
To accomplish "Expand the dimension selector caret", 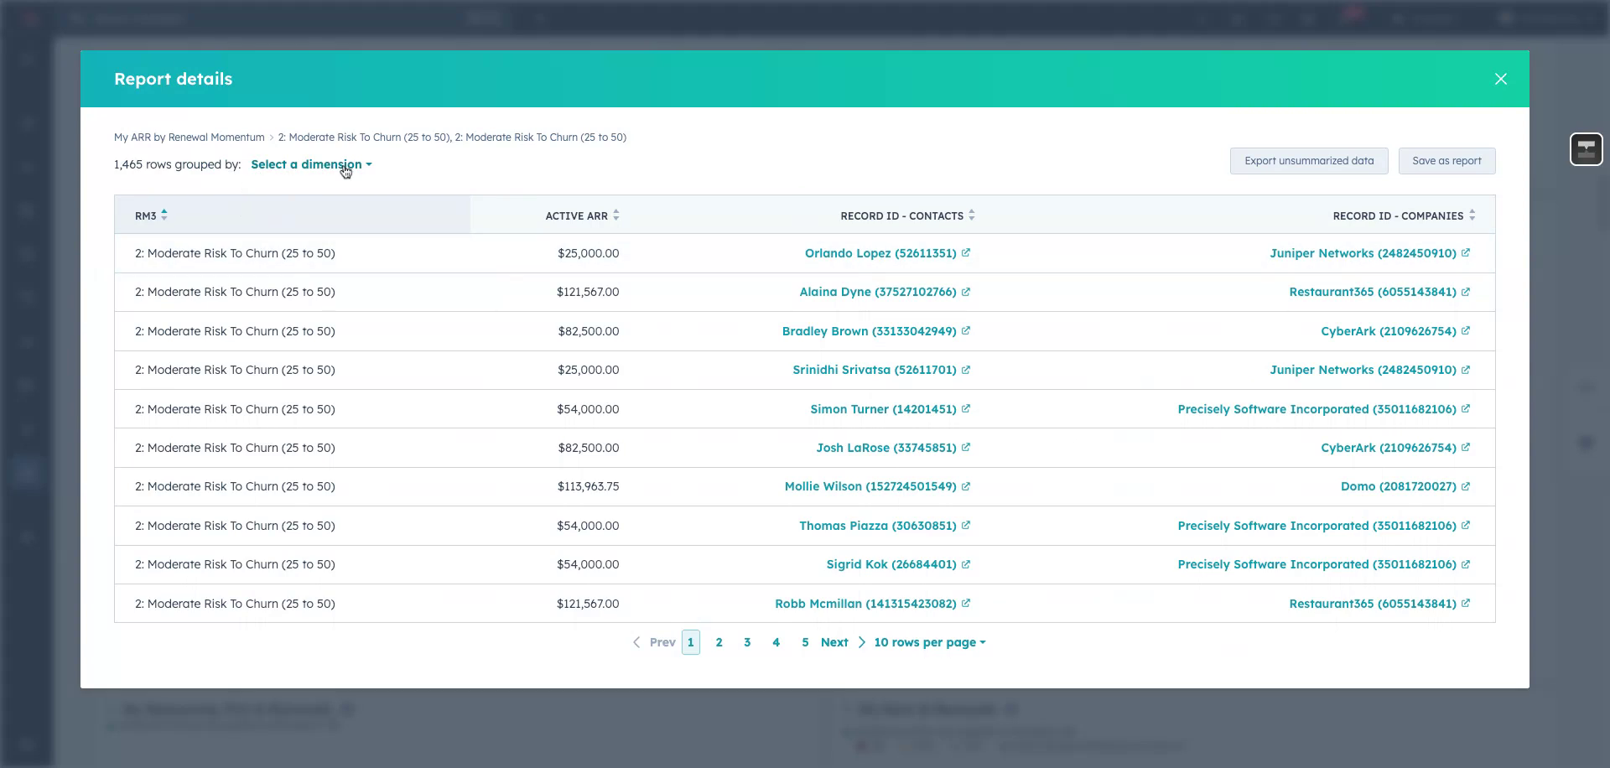I will (369, 164).
